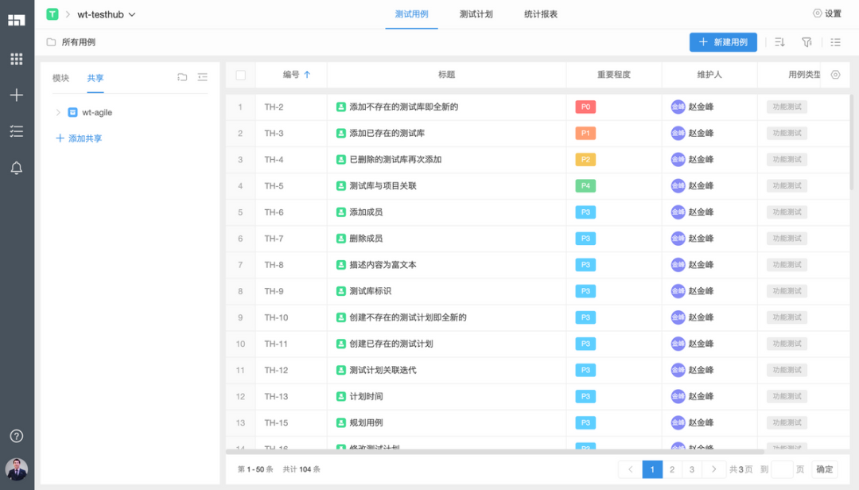859x490 pixels.
Task: Switch to 统计报表 tab
Action: [541, 14]
